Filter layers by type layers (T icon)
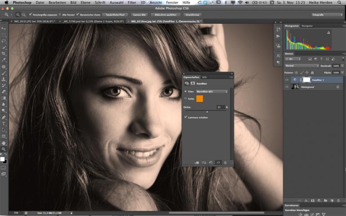 point(321,59)
